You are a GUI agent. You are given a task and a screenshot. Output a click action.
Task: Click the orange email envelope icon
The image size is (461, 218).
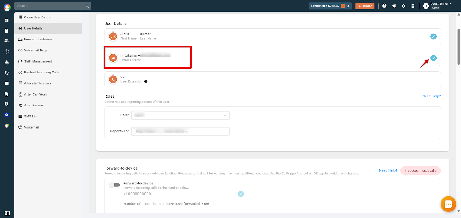[113, 58]
